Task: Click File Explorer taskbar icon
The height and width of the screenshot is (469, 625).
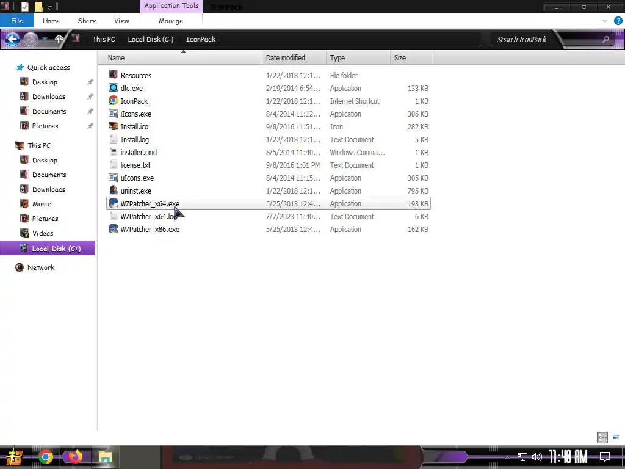Action: 106,457
